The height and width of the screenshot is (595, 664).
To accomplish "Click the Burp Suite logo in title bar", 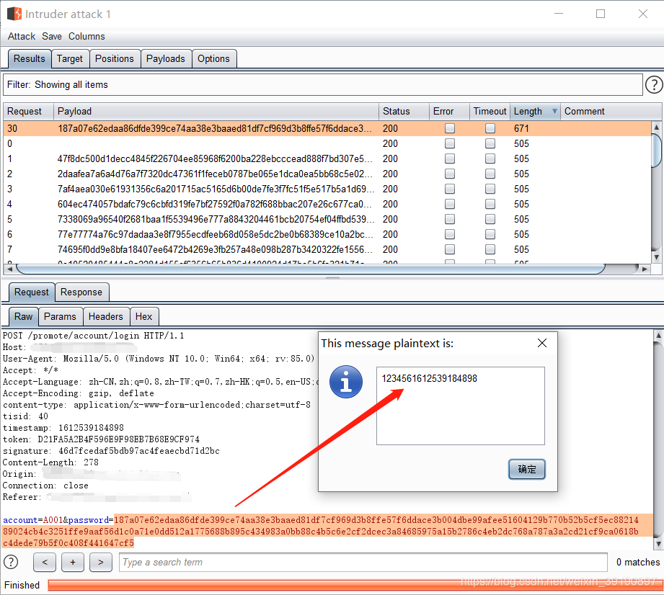I will pyautogui.click(x=14, y=14).
